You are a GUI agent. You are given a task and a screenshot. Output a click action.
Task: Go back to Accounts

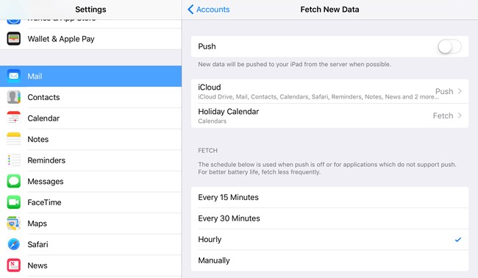point(209,10)
